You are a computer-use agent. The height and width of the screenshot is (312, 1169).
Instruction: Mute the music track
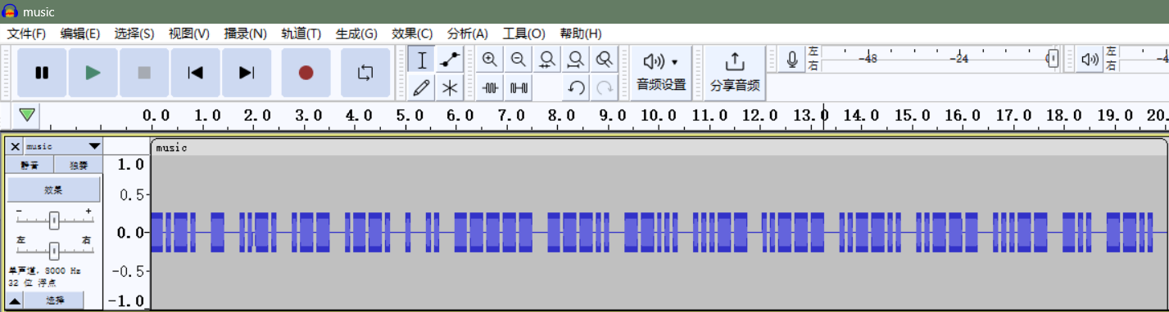coord(30,165)
